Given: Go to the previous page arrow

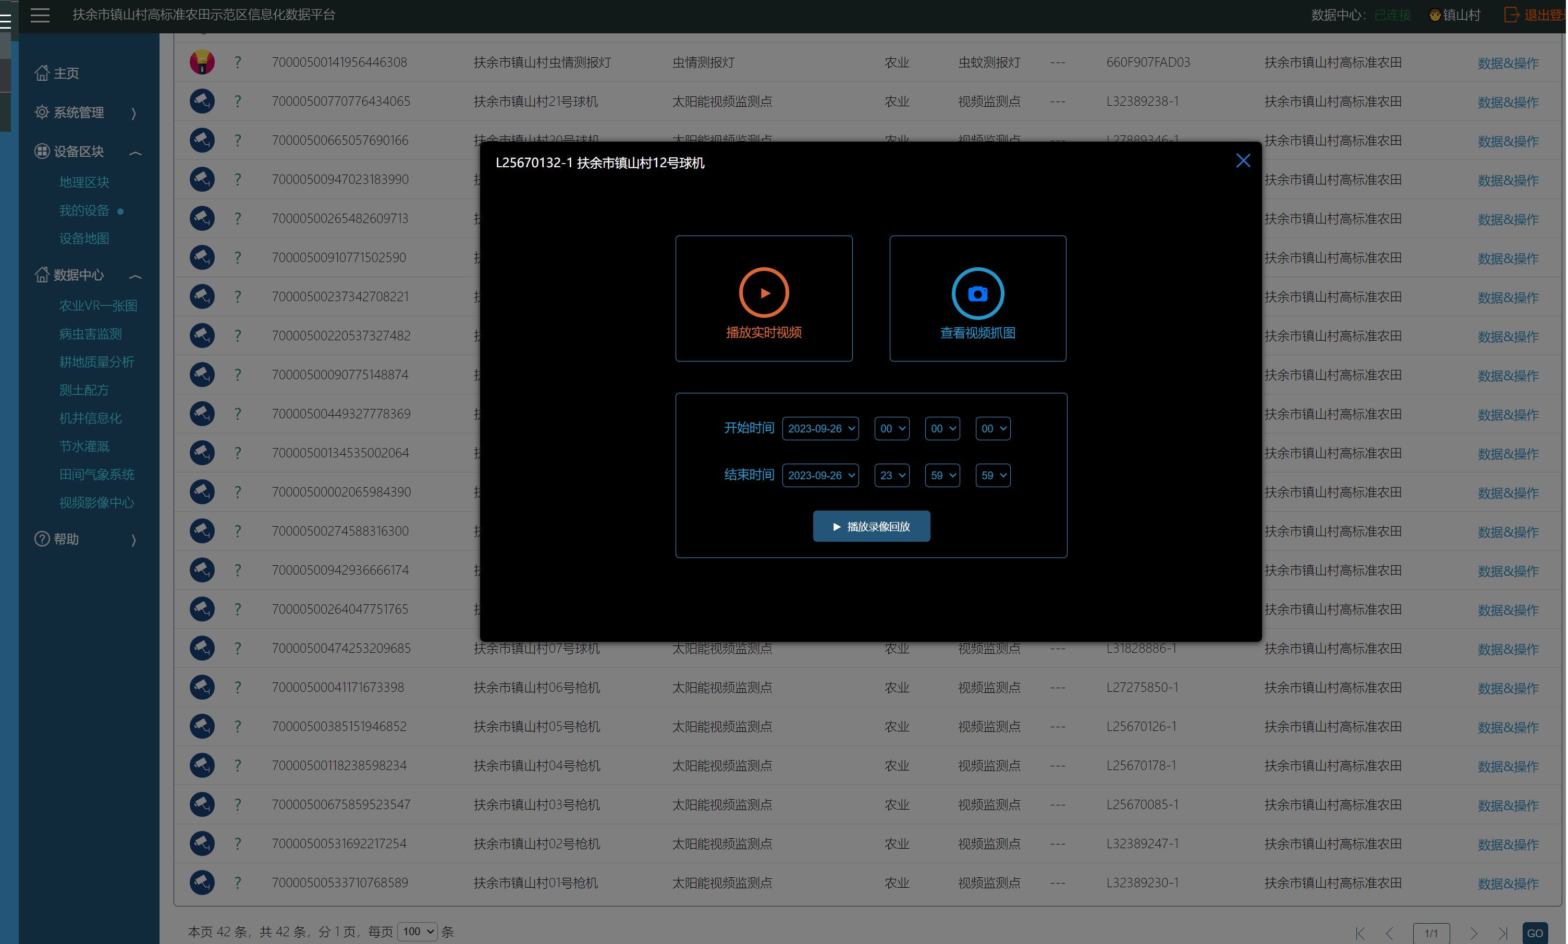Looking at the screenshot, I should [1390, 933].
